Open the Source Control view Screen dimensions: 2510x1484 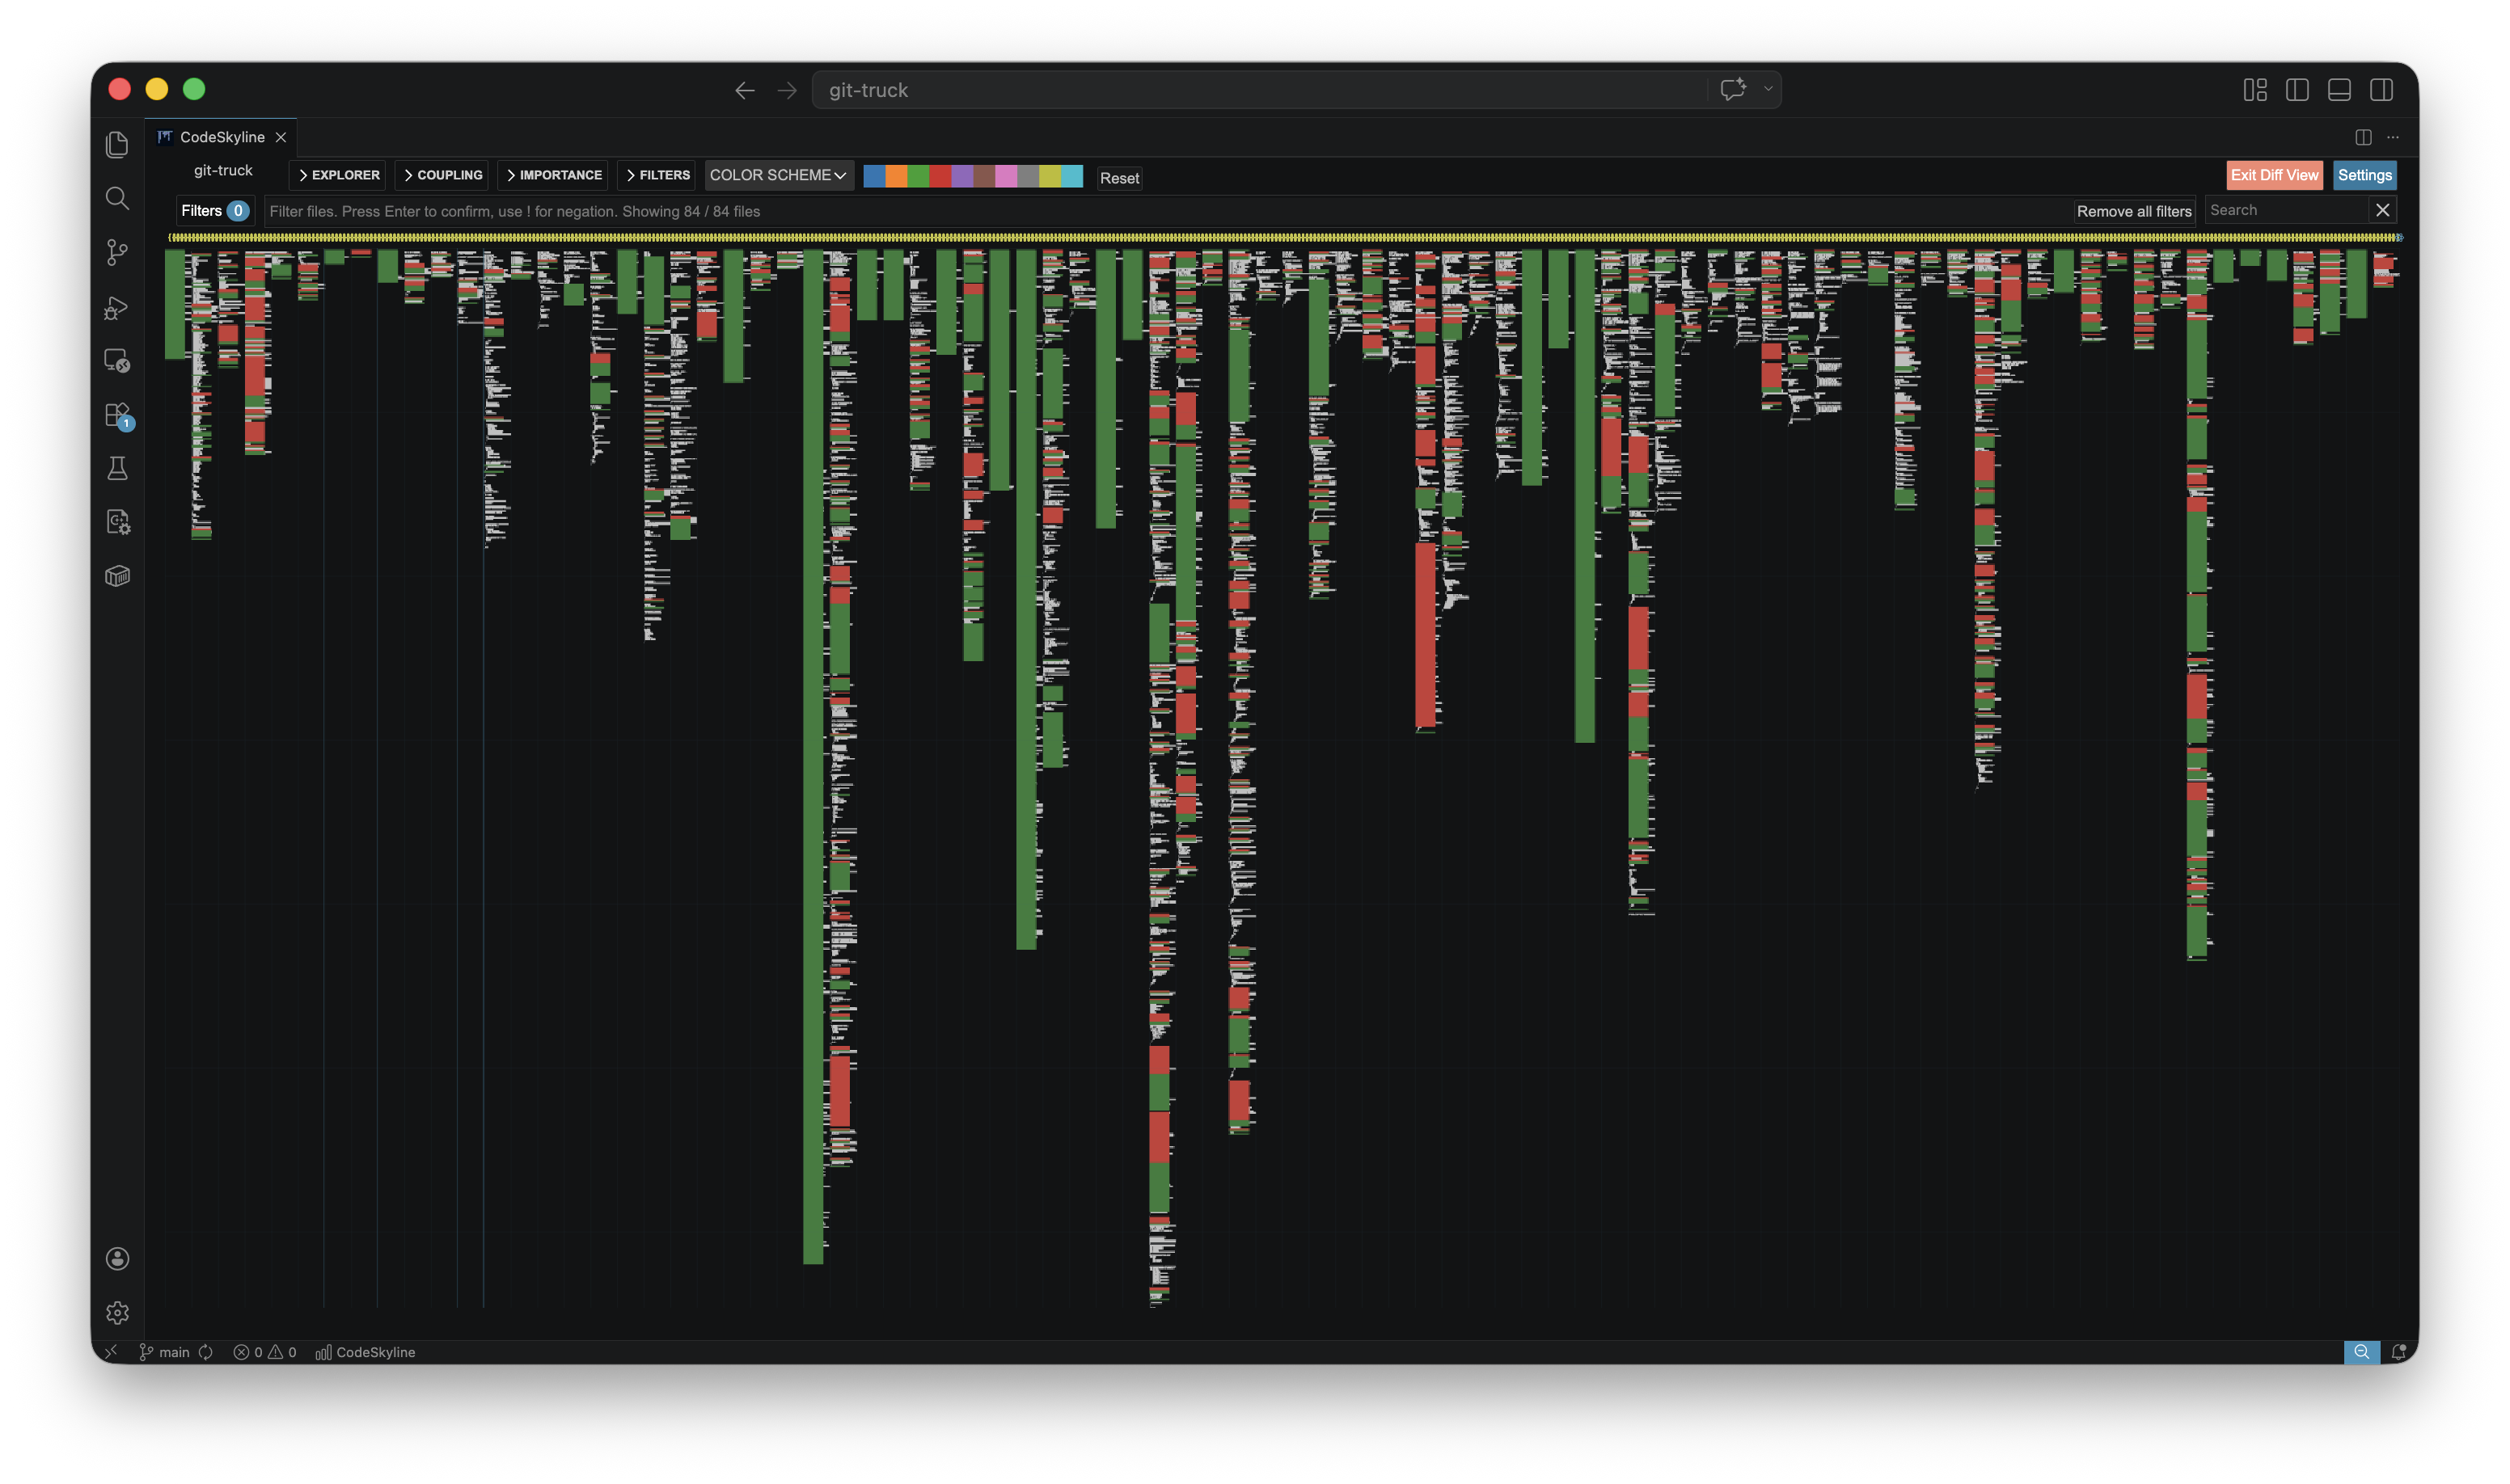117,252
